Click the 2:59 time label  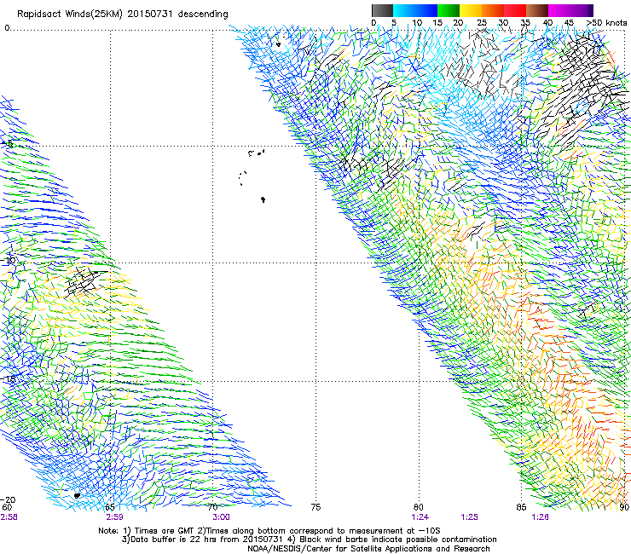[115, 517]
